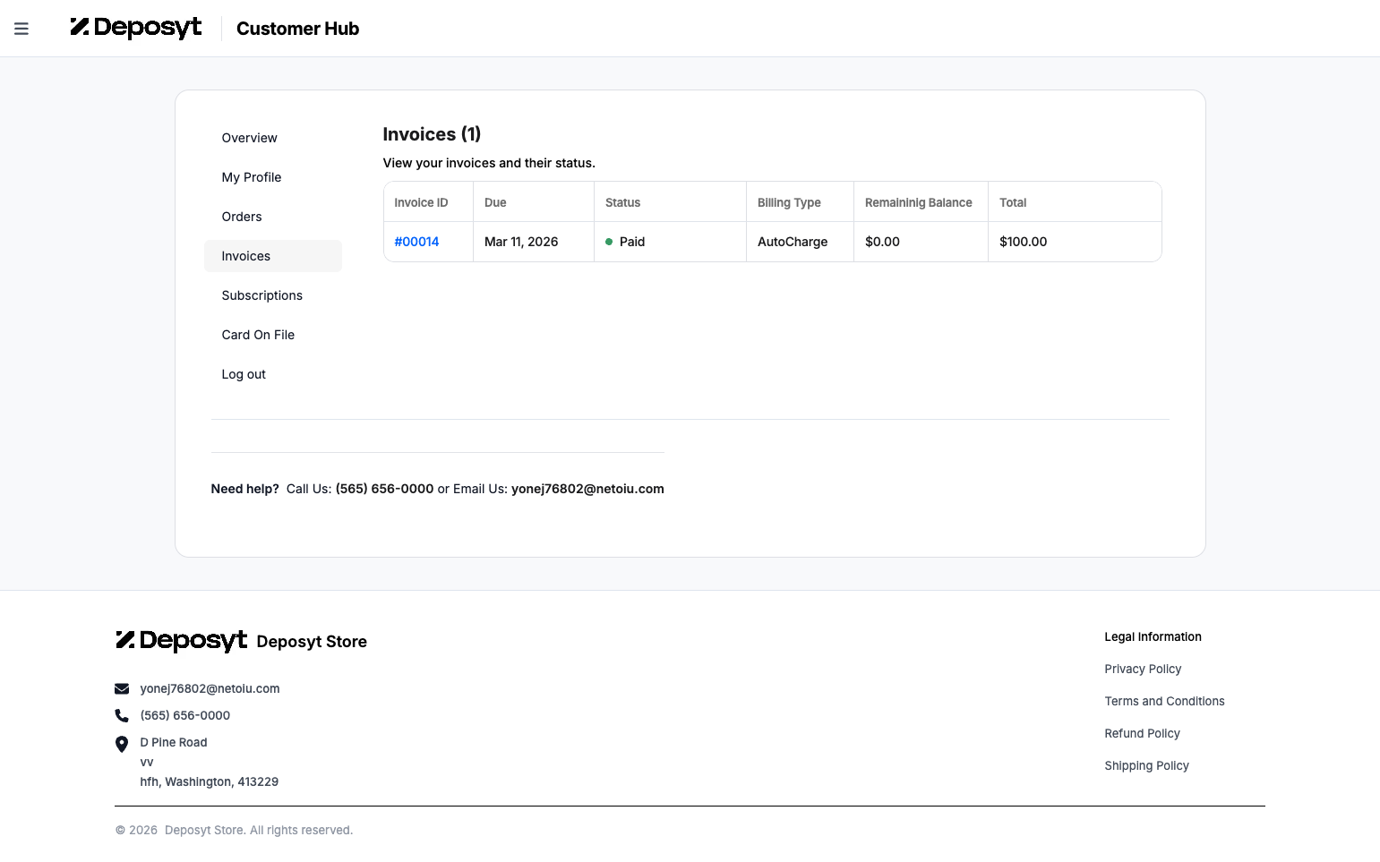Select Invoices in sidebar
The width and height of the screenshot is (1380, 862).
pyautogui.click(x=273, y=256)
